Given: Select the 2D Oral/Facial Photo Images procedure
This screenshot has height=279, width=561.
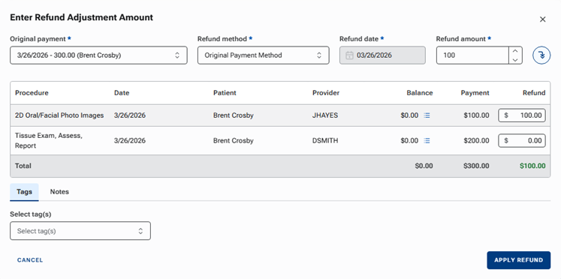Looking at the screenshot, I should [x=59, y=115].
